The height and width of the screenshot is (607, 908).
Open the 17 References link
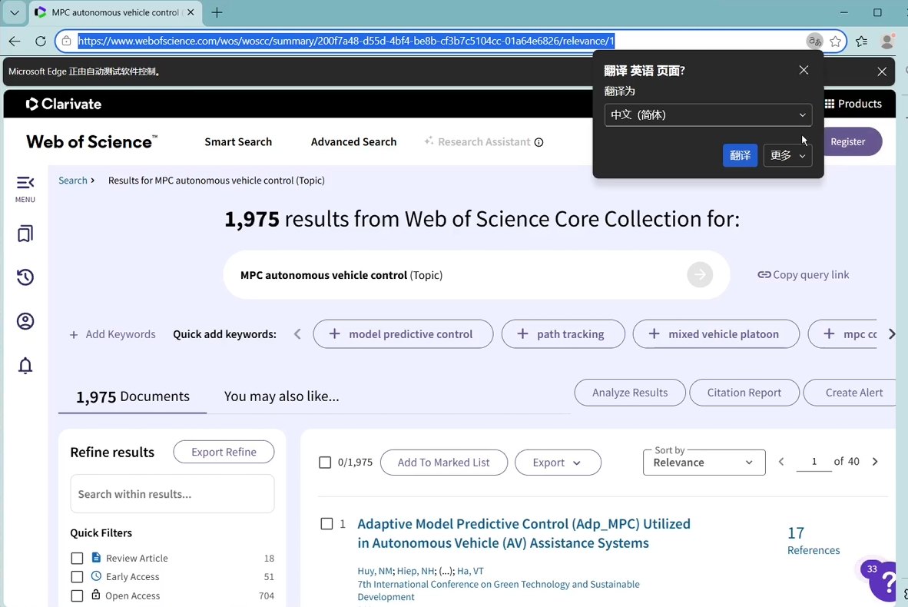(x=813, y=541)
